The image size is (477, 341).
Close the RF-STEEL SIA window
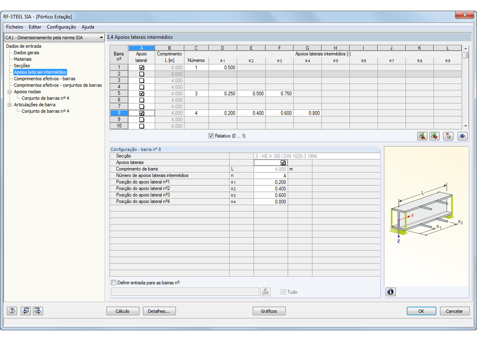464,15
